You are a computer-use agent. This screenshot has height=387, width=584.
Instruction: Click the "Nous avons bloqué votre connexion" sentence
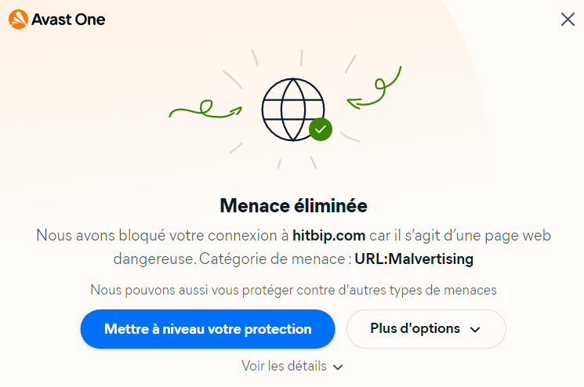[x=162, y=236]
